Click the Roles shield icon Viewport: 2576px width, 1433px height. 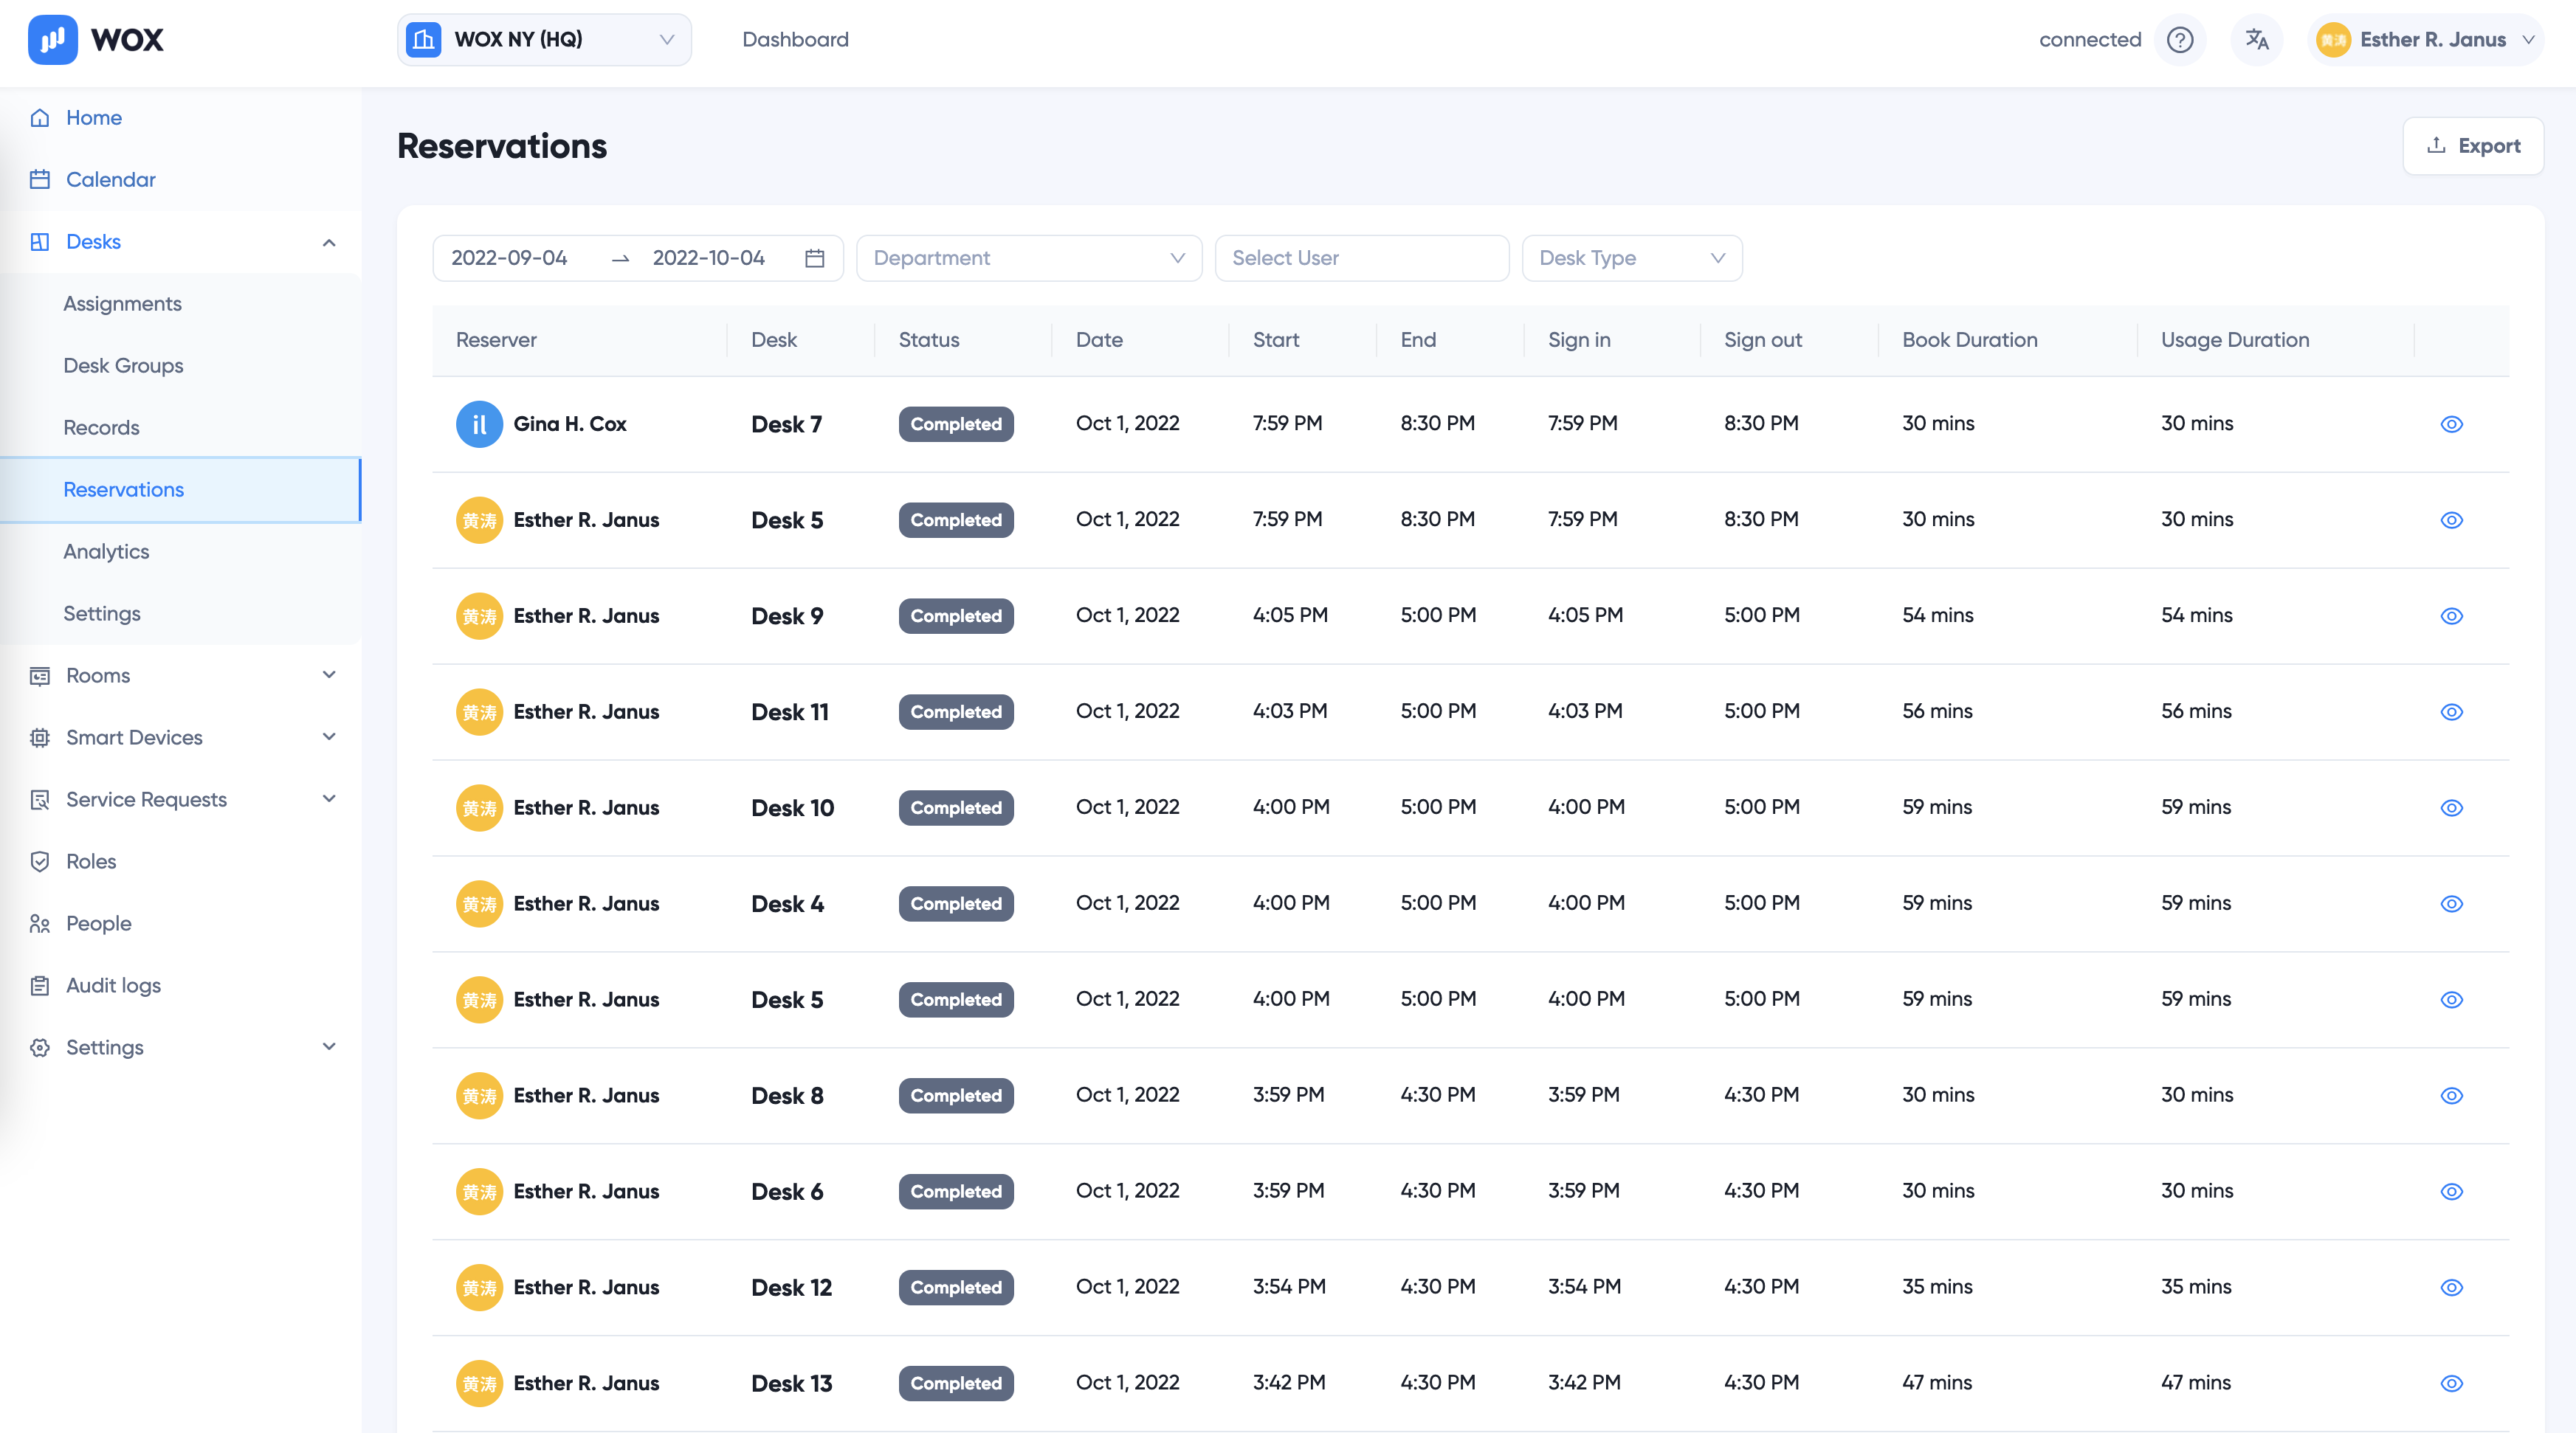click(40, 862)
